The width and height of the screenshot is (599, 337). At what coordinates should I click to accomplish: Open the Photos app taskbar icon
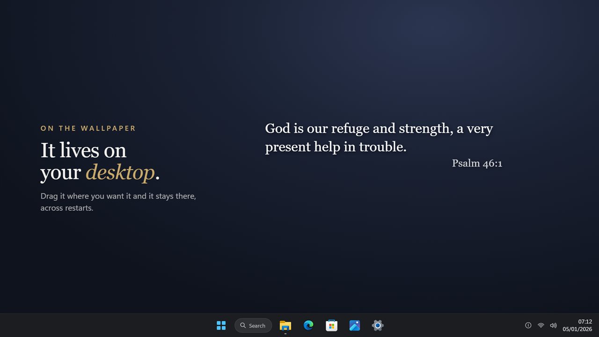355,325
